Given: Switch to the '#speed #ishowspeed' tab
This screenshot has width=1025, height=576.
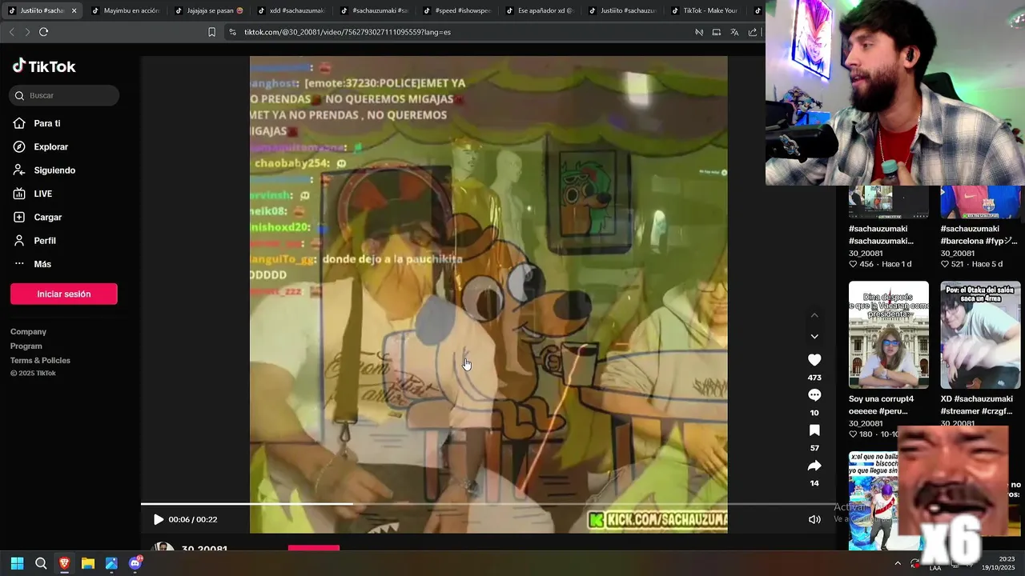Looking at the screenshot, I should (x=458, y=10).
